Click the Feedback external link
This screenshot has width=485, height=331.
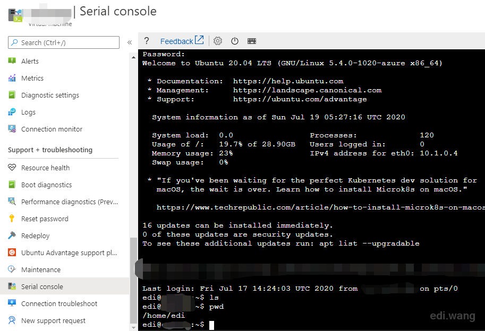coord(182,41)
